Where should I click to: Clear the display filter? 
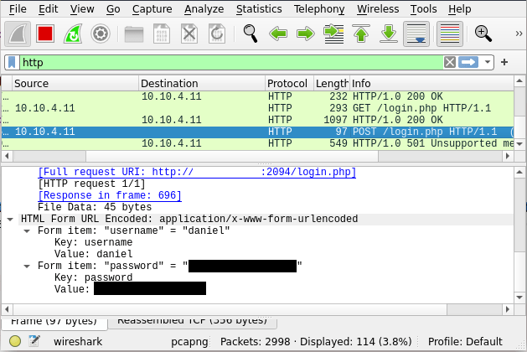pyautogui.click(x=450, y=63)
